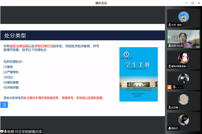Click 大传 李帅's cartoon avatar
This screenshot has width=202, height=134.
tap(183, 16)
